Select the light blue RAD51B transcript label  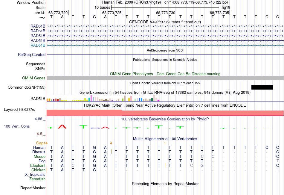tap(38, 46)
